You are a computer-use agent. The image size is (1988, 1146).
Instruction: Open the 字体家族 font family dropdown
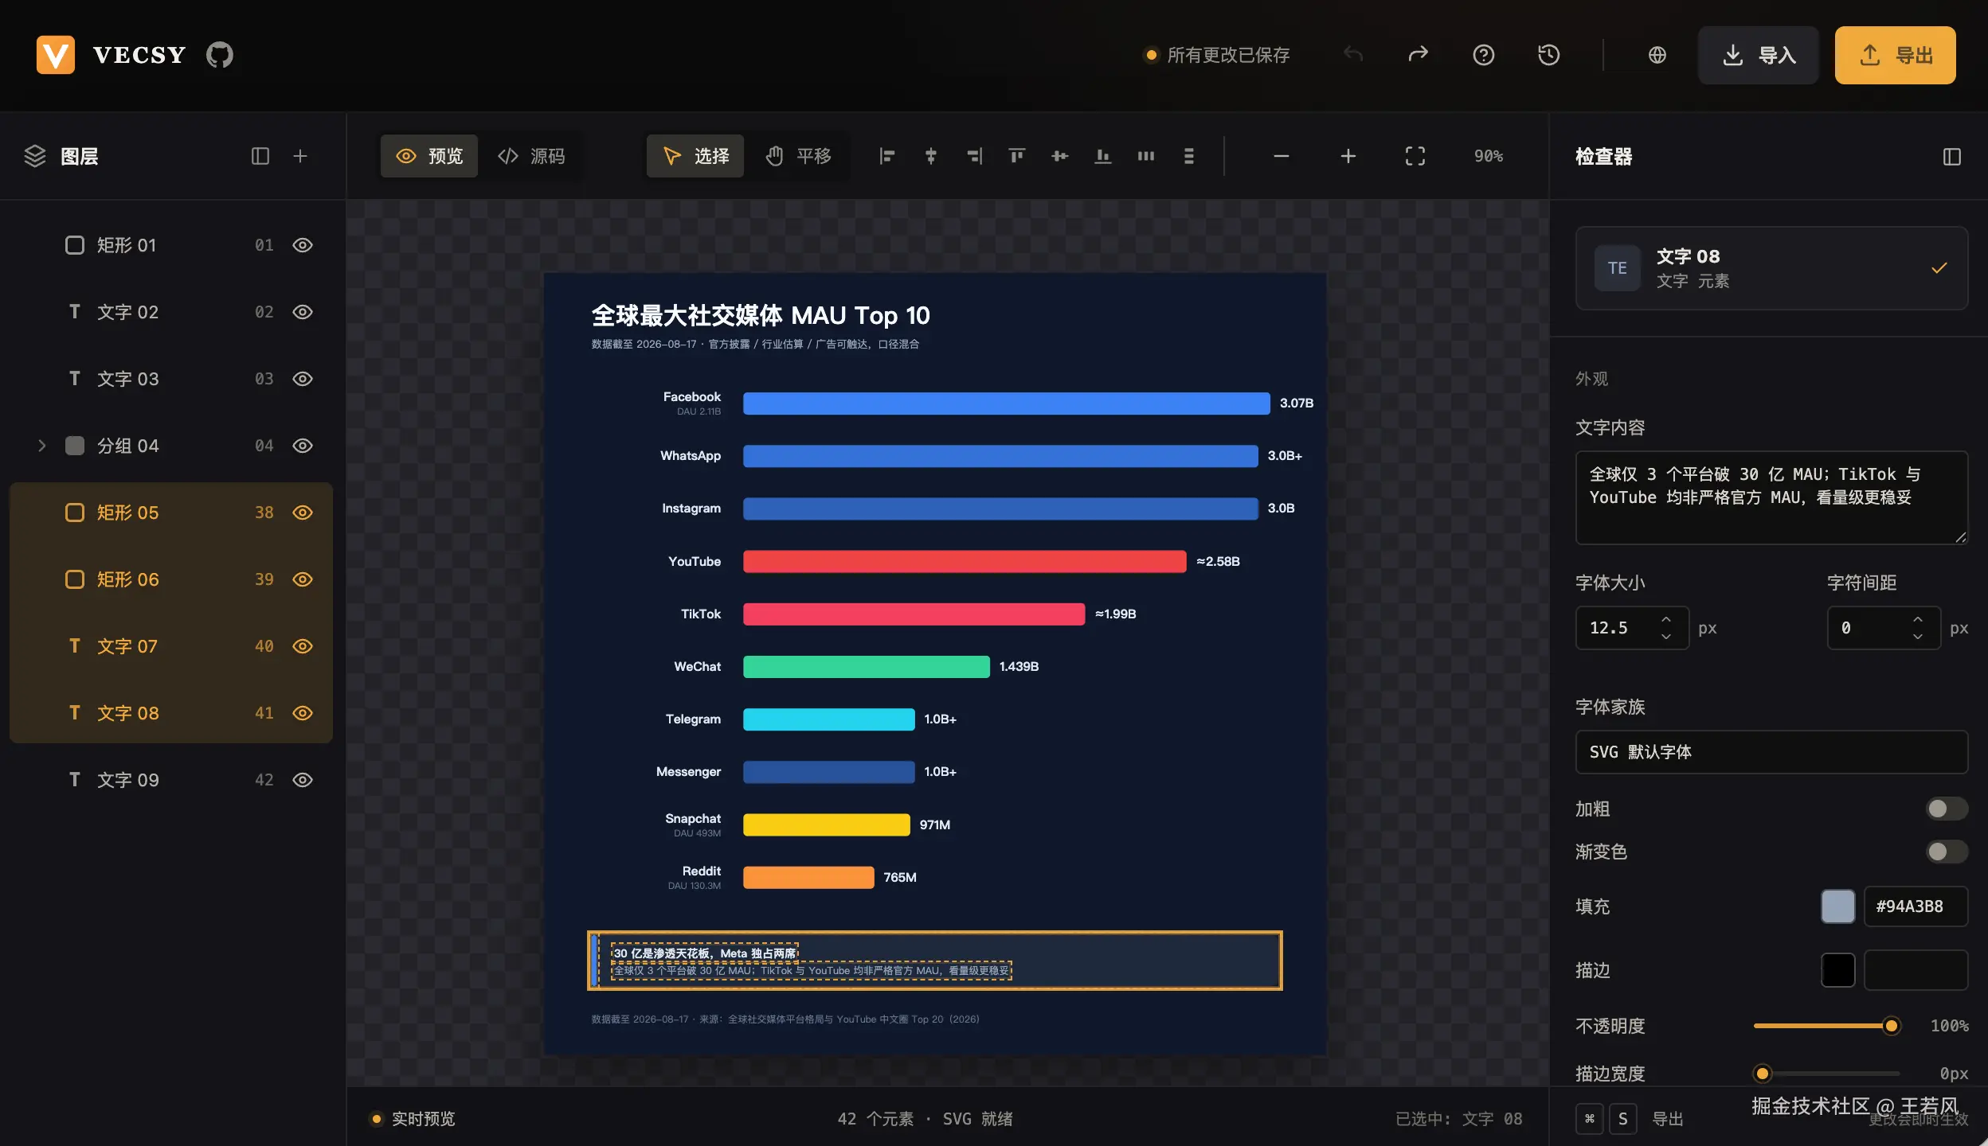click(1771, 752)
